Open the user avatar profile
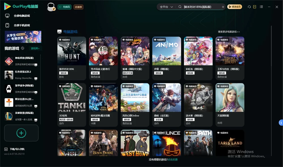Viewport: 283px width, 167px height. tap(51, 7)
